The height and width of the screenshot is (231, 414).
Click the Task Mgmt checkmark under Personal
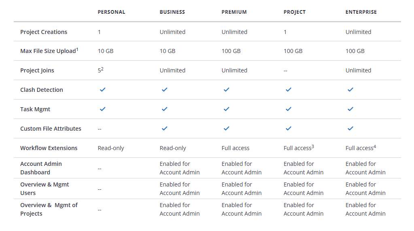[x=103, y=109]
